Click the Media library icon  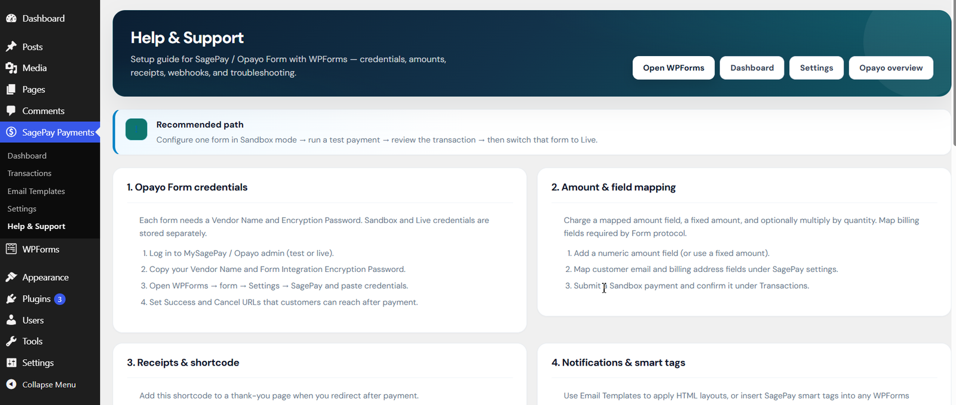pyautogui.click(x=11, y=68)
